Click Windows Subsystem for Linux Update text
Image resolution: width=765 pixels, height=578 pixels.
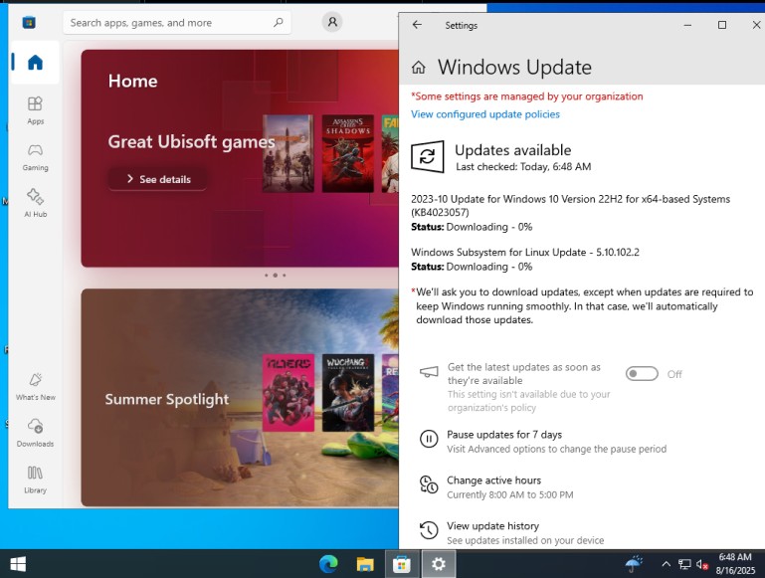(x=525, y=252)
